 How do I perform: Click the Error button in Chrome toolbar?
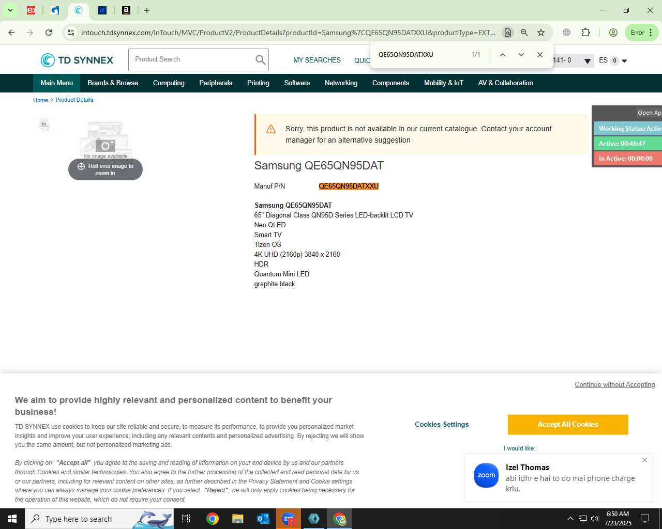[642, 33]
